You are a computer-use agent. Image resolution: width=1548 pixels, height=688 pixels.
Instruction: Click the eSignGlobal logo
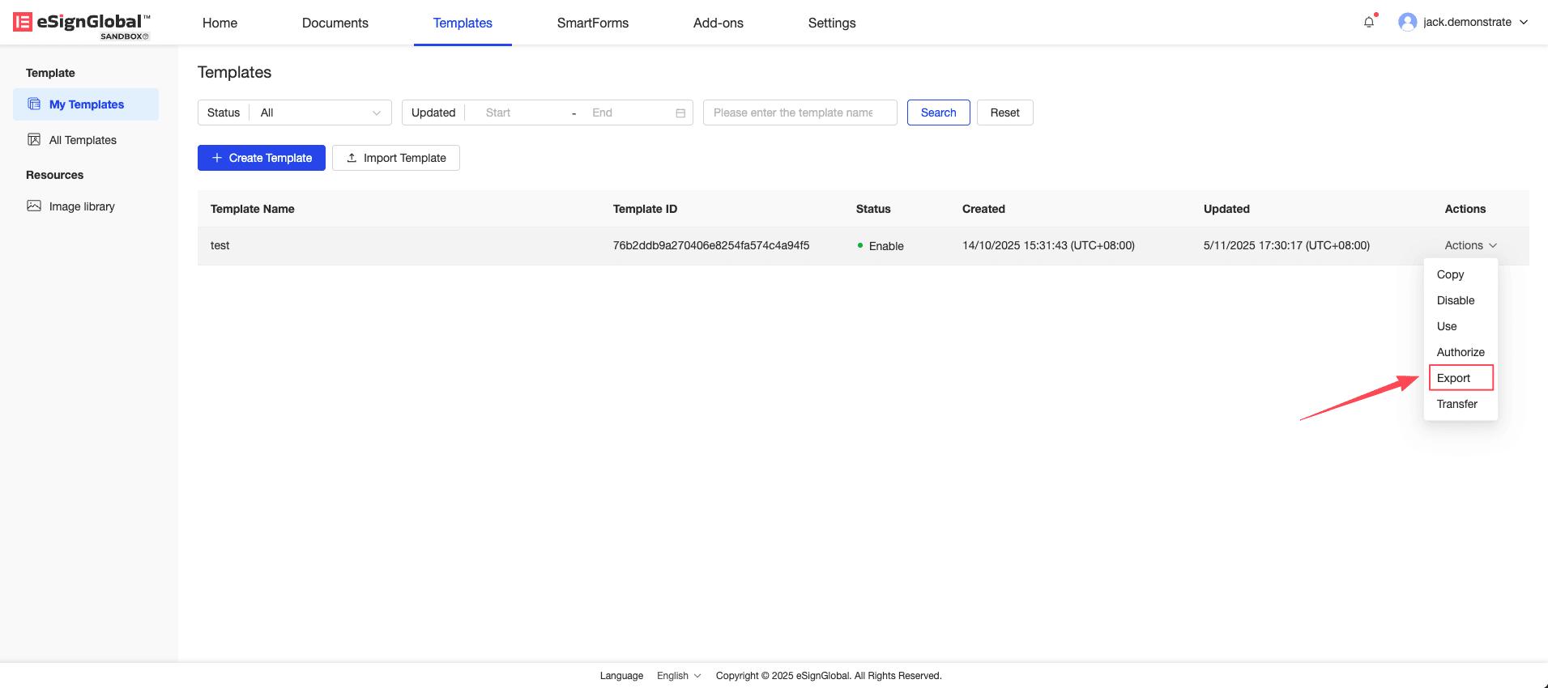coord(82,23)
